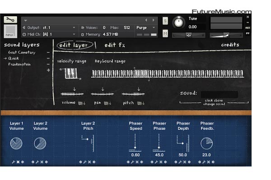
Task: Click the right arrow under Phaser Feedb.
Action: point(213,162)
